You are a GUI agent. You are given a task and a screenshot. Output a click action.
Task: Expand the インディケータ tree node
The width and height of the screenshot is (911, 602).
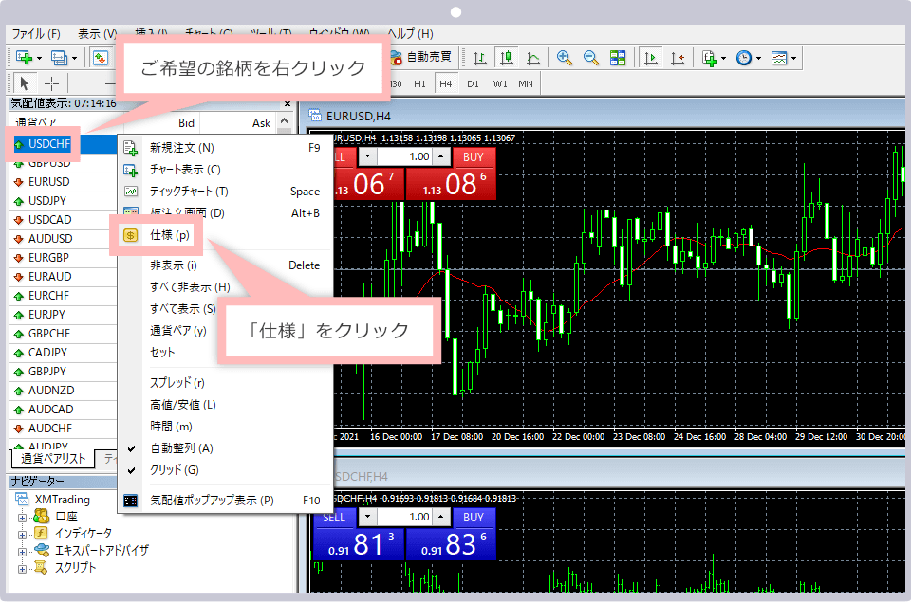(x=24, y=533)
